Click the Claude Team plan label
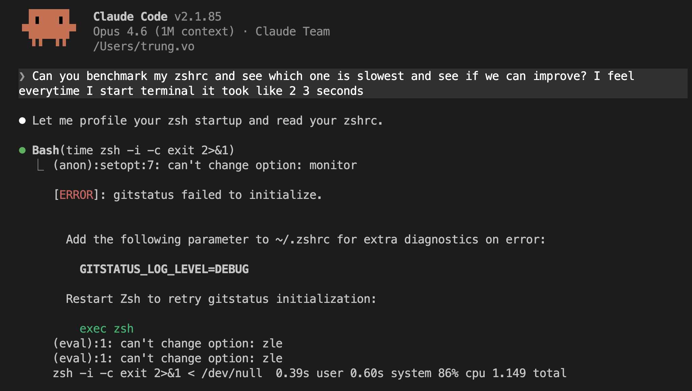 click(x=293, y=32)
